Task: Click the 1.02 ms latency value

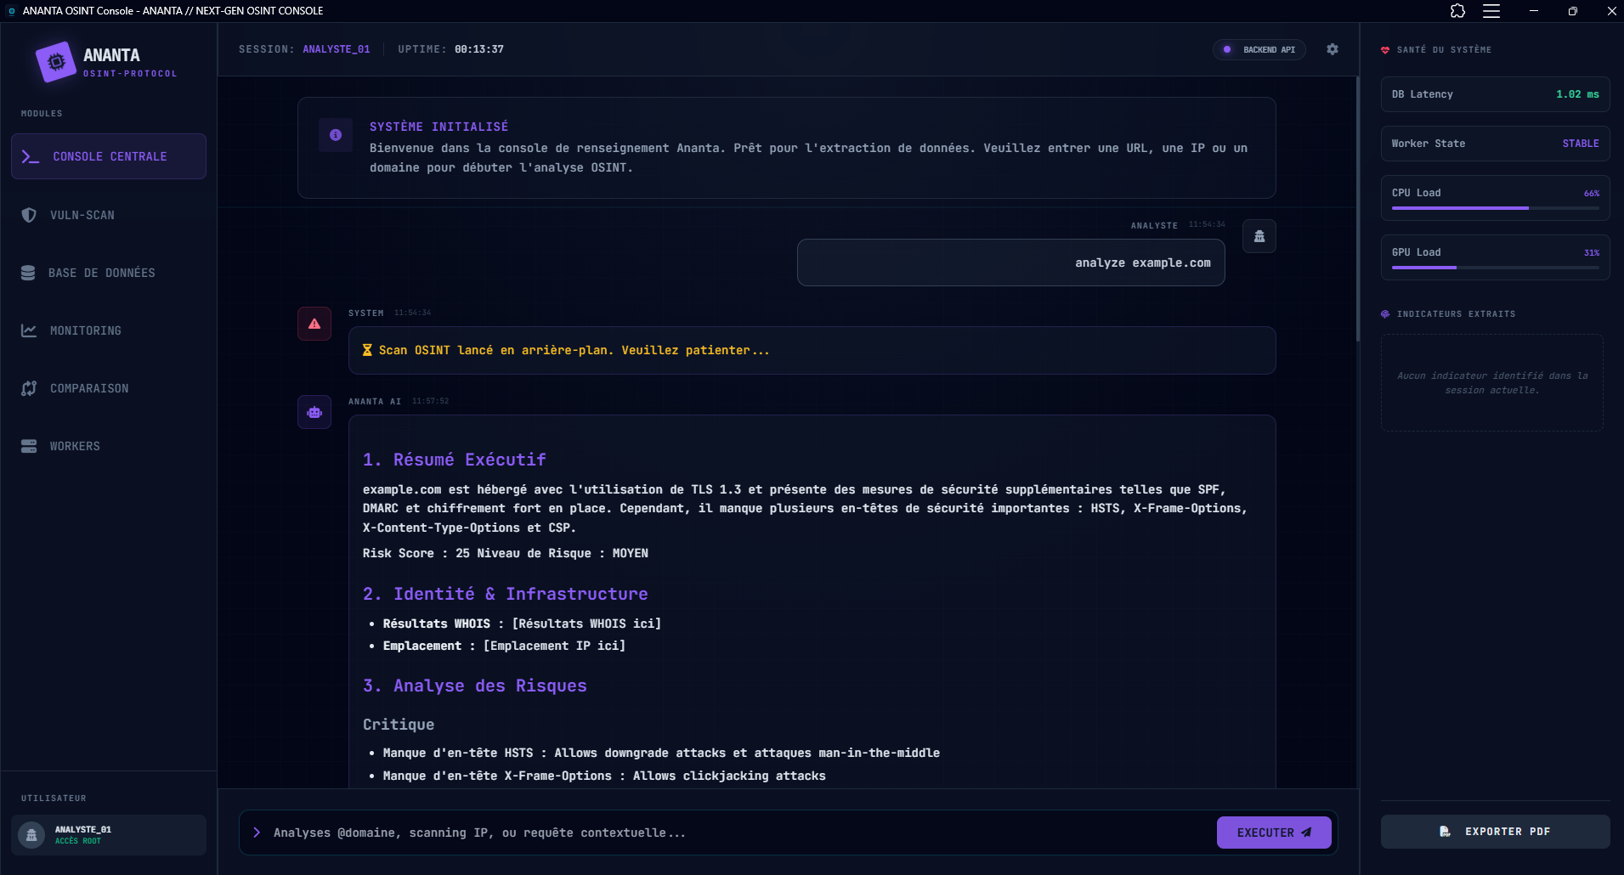Action: [x=1577, y=94]
